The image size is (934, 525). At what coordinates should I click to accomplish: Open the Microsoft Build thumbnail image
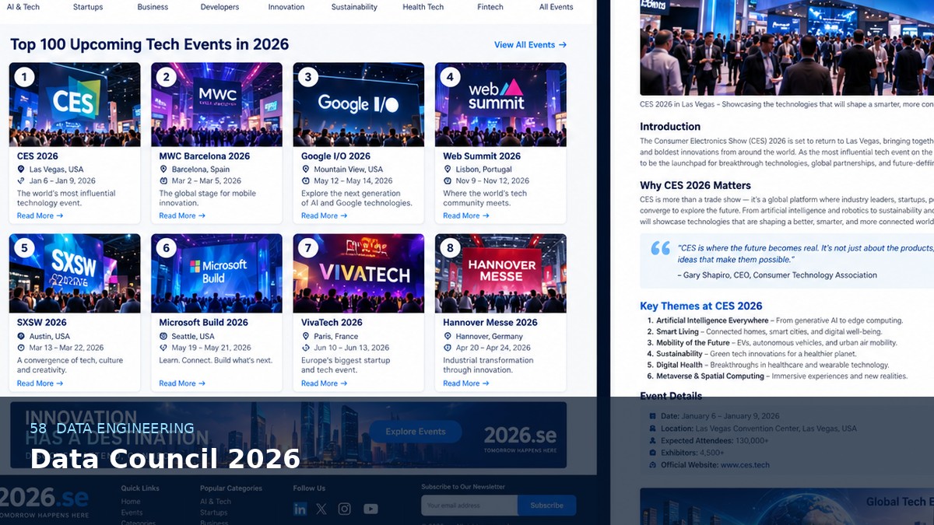coord(216,273)
